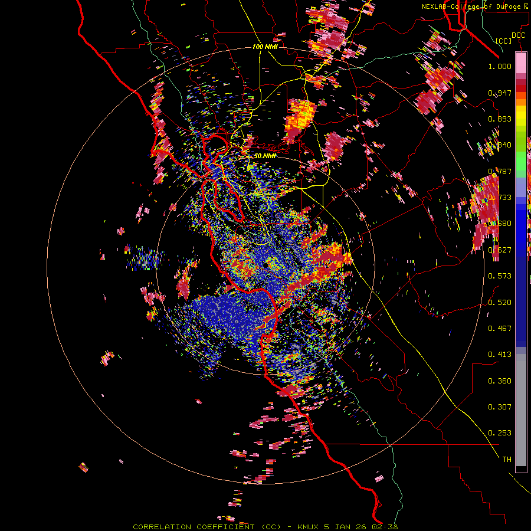Click the KMUX station identifier in the caption
The height and width of the screenshot is (531, 531).
point(308,527)
